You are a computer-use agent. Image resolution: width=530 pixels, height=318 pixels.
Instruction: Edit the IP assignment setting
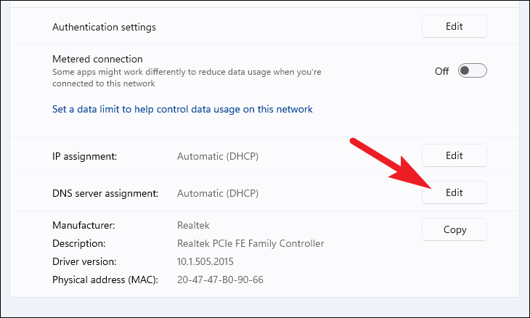pyautogui.click(x=454, y=155)
